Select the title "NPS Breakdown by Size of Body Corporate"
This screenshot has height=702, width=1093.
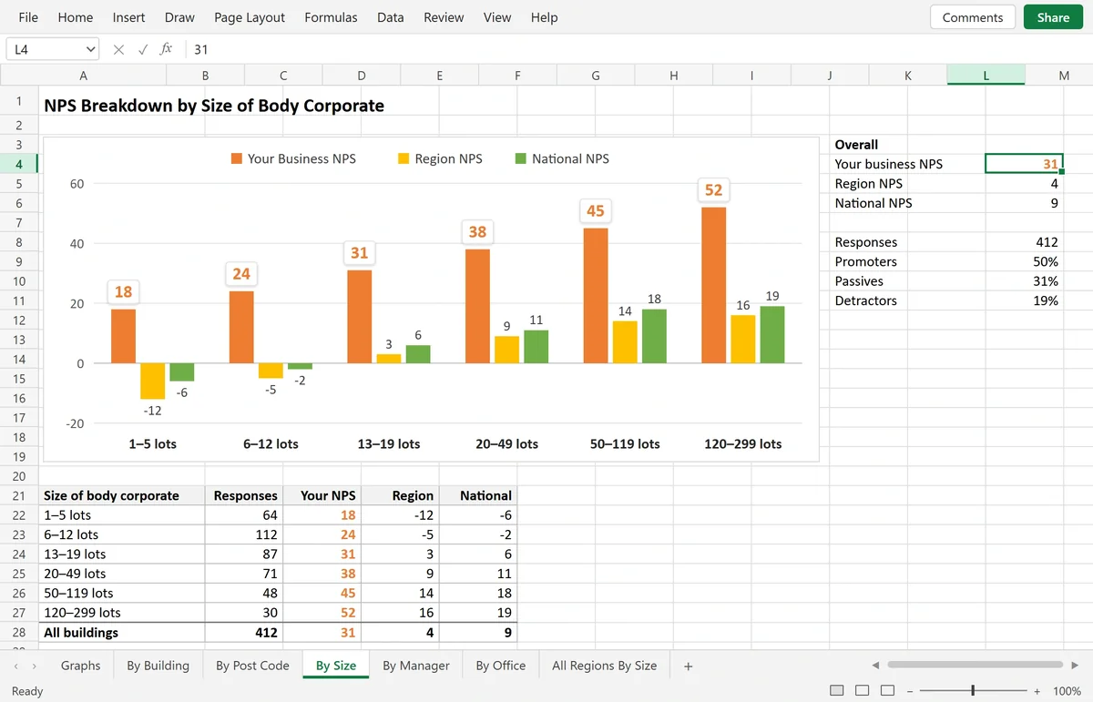click(x=214, y=106)
